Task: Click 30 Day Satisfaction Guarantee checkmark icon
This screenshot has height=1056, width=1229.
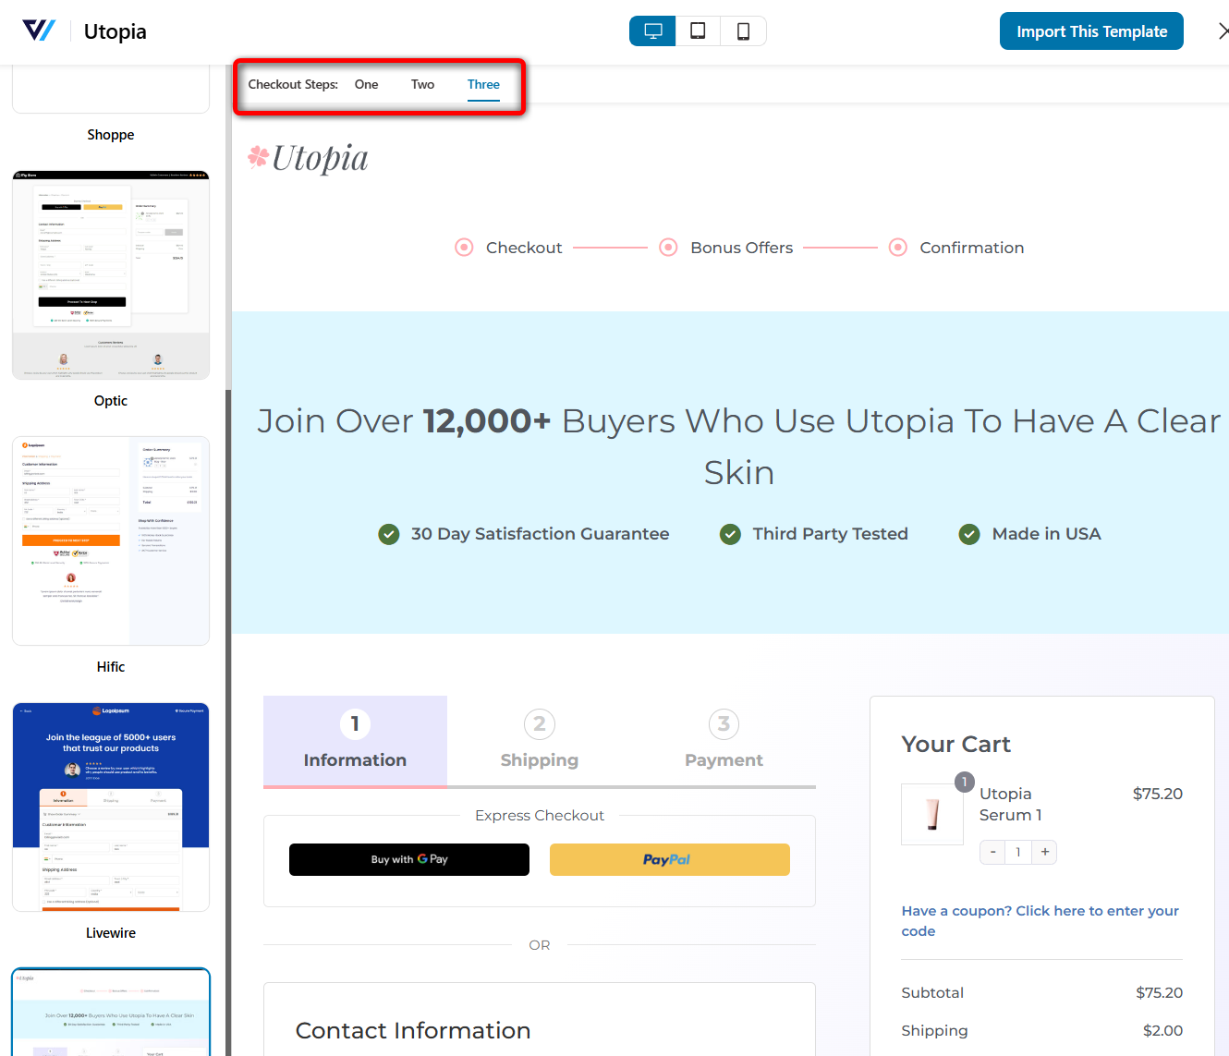Action: pyautogui.click(x=389, y=534)
